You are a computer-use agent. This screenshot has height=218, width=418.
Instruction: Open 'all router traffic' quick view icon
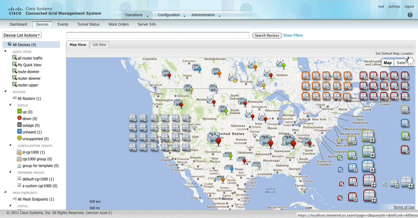tap(14, 58)
